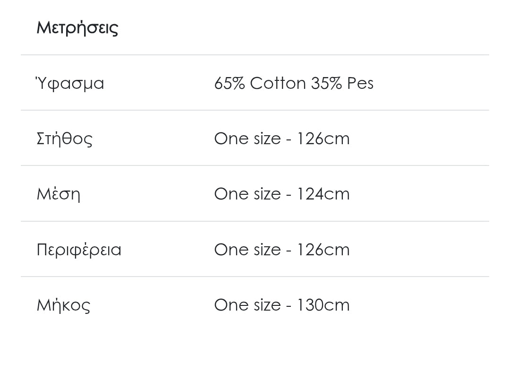The image size is (510, 373).
Task: Click the "35%" figure in fabric composition
Action: pyautogui.click(x=326, y=83)
